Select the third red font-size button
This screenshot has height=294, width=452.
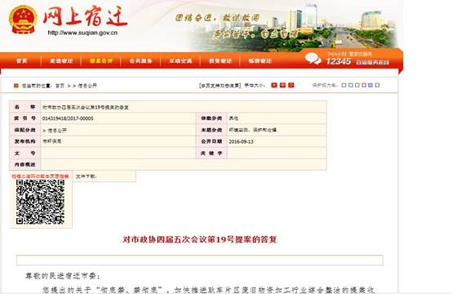click(x=291, y=85)
